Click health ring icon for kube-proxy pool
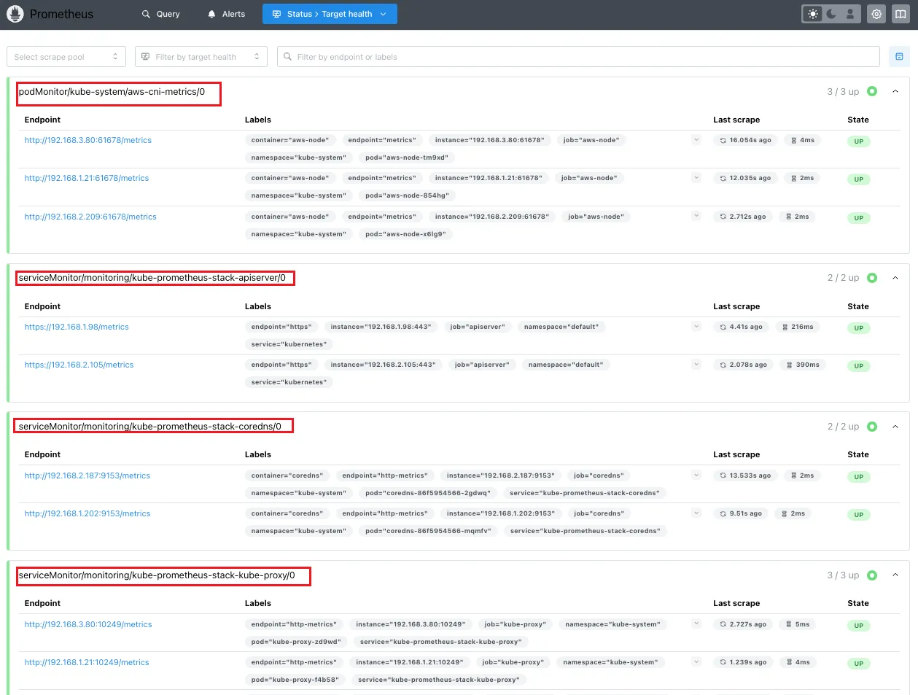 872,575
